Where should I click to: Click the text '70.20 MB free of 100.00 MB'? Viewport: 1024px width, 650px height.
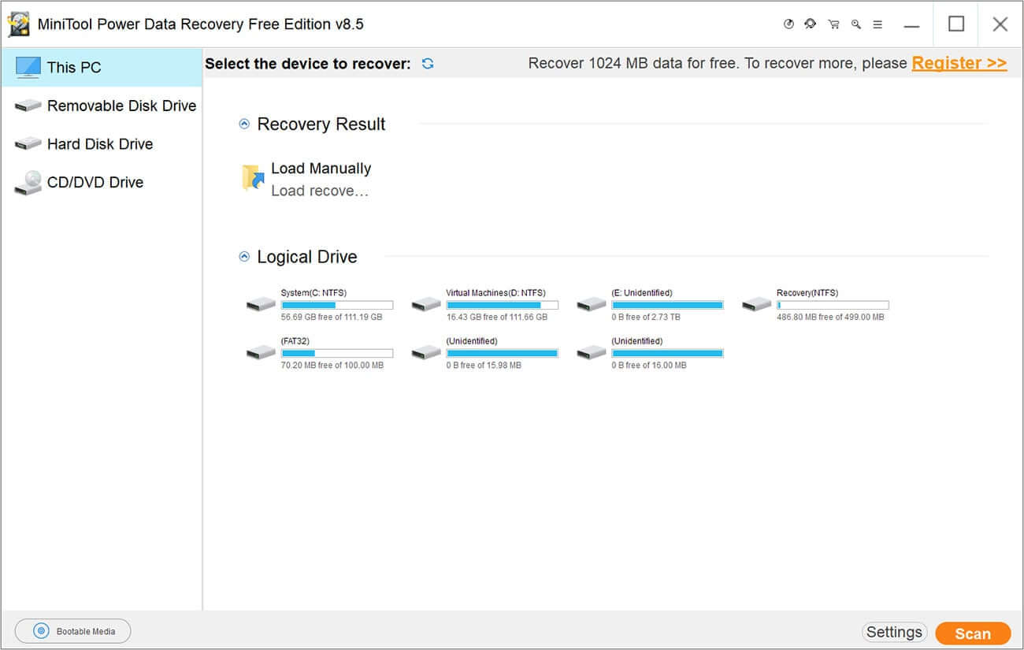coord(332,366)
